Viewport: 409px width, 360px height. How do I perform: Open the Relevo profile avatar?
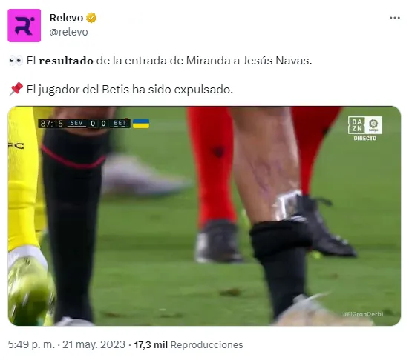pos(24,25)
